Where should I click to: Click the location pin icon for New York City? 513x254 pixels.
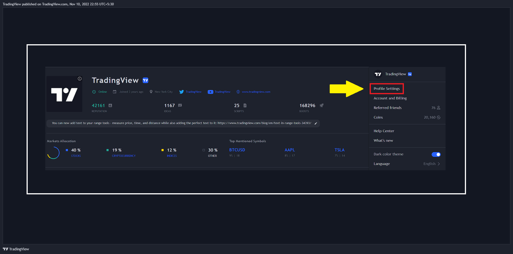point(151,92)
